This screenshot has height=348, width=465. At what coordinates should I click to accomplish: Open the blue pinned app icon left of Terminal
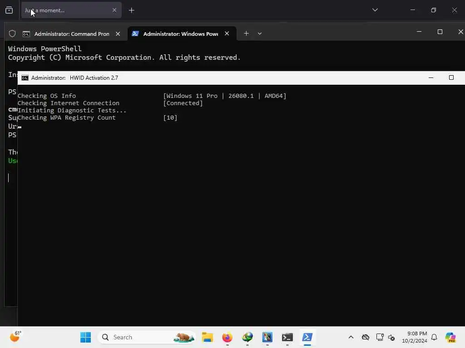click(x=267, y=337)
